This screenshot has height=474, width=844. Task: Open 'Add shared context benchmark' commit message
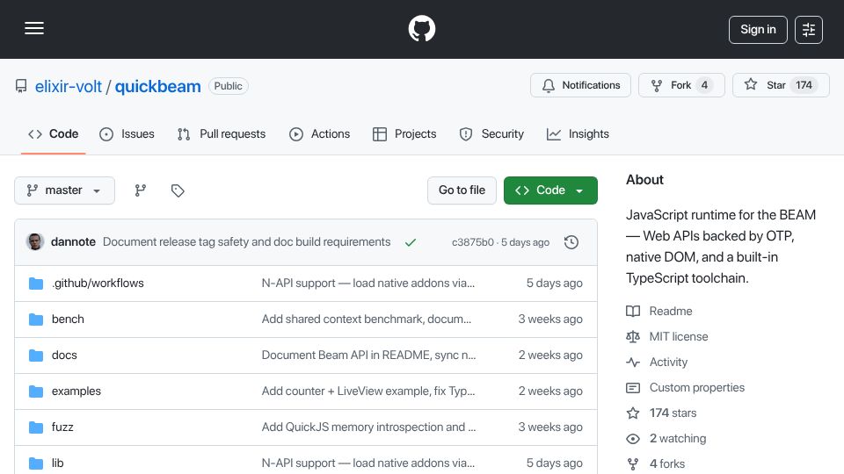(366, 320)
